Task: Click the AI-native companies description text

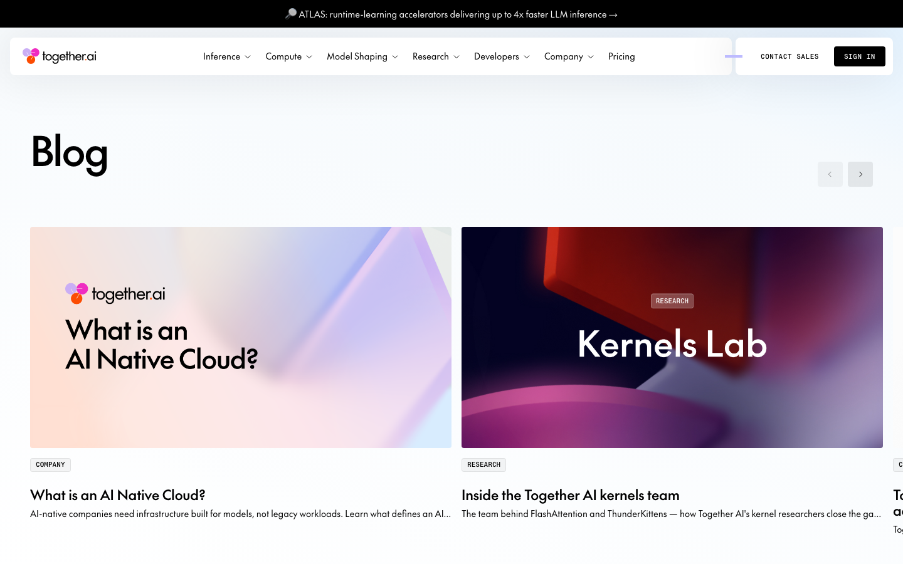Action: [241, 514]
